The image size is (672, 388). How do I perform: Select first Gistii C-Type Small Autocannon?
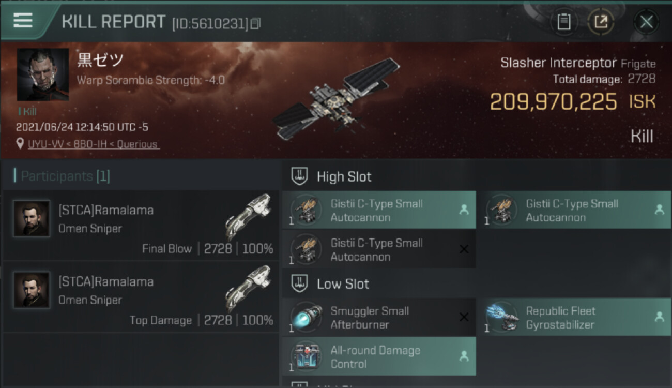(x=379, y=211)
